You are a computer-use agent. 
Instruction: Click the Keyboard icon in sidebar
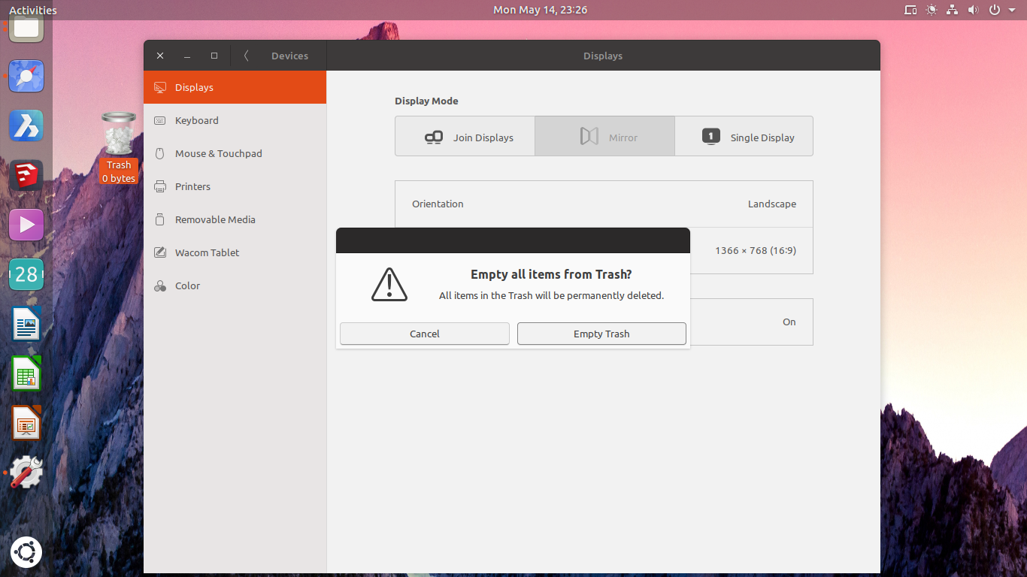(x=159, y=120)
